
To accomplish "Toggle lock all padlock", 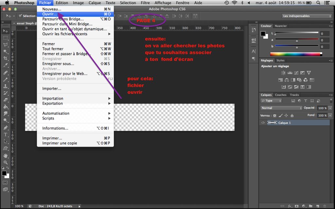I will [x=292, y=116].
